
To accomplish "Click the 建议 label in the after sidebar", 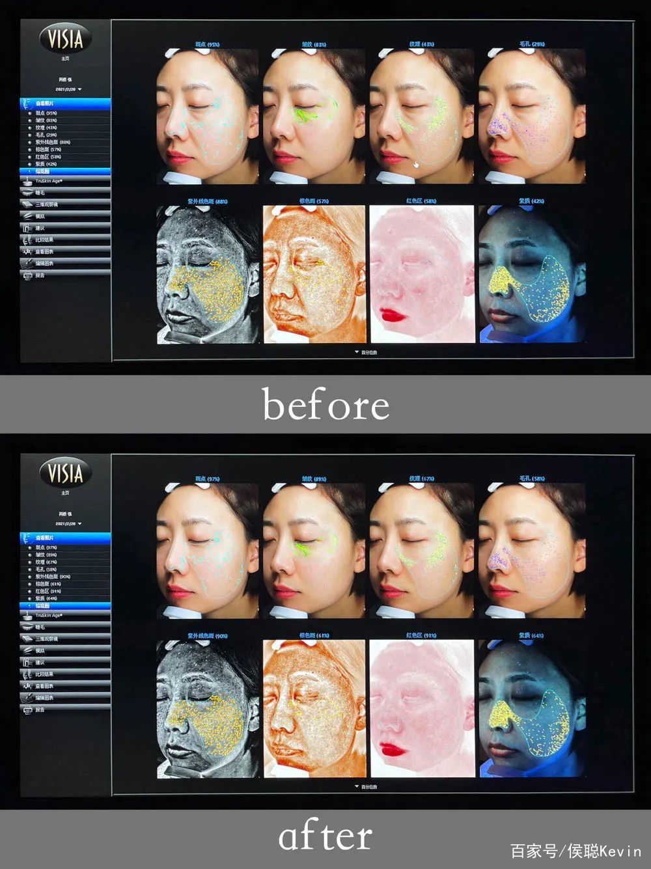I will tap(40, 662).
